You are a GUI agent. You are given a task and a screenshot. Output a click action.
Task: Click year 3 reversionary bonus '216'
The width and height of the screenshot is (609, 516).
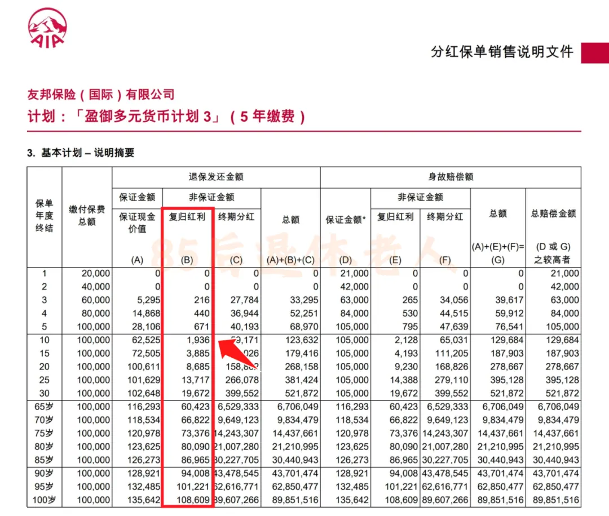201,300
